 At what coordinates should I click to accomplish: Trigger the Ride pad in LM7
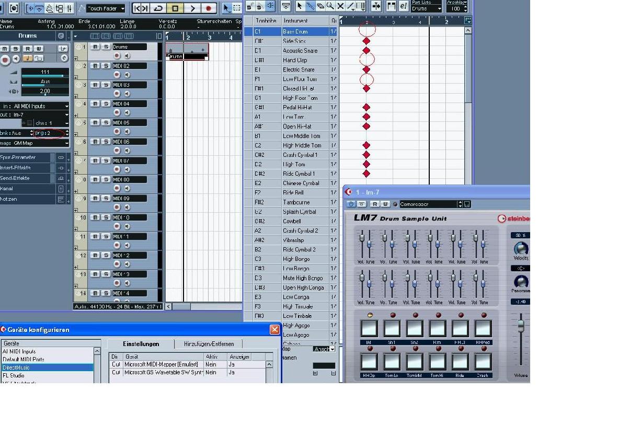(460, 361)
